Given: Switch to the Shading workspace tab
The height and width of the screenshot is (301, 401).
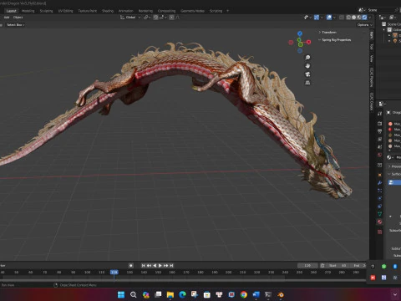Looking at the screenshot, I should (x=108, y=11).
